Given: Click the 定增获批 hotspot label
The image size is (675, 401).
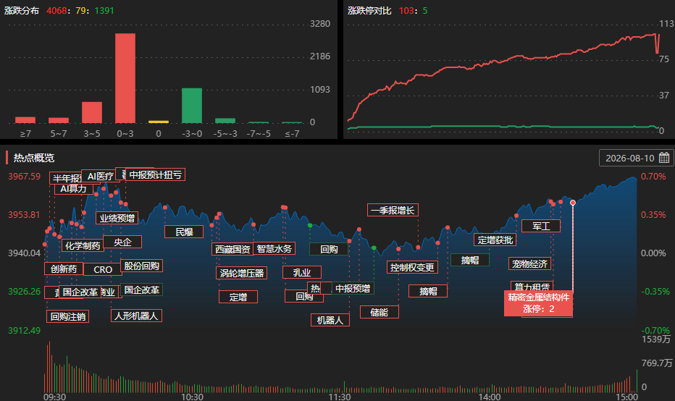Looking at the screenshot, I should tap(495, 240).
